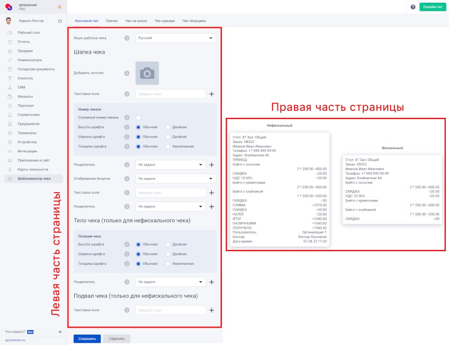This screenshot has height=345, width=449.
Task: Click plus beside Тело чека Разделитель dropdown
Action: pyautogui.click(x=211, y=282)
